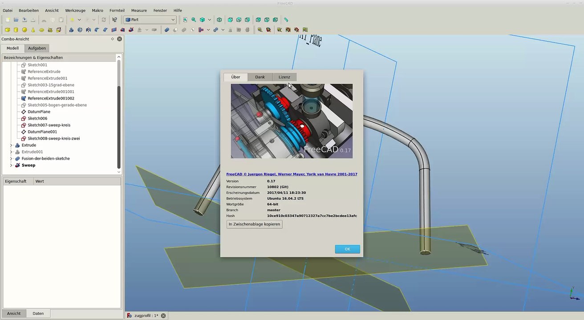
Task: Switch to the Dank tab in dialog
Action: click(260, 77)
